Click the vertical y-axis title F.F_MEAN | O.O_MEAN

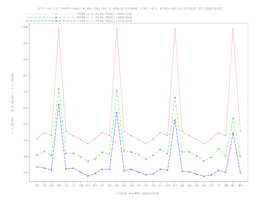(13, 104)
